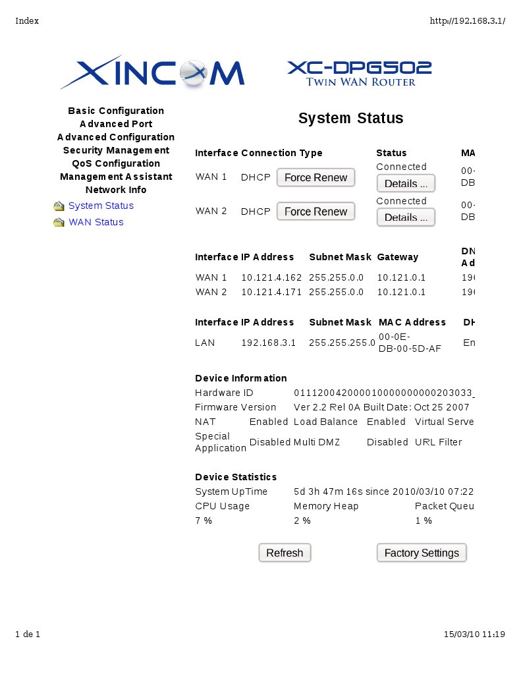Viewport: 521px width, 674px height.
Task: Select LAN subnet mask 255.255.255.0
Action: tap(343, 343)
